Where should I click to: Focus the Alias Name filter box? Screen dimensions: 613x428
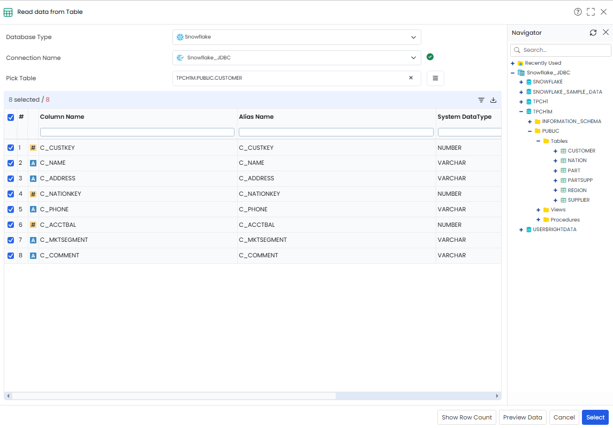point(336,132)
